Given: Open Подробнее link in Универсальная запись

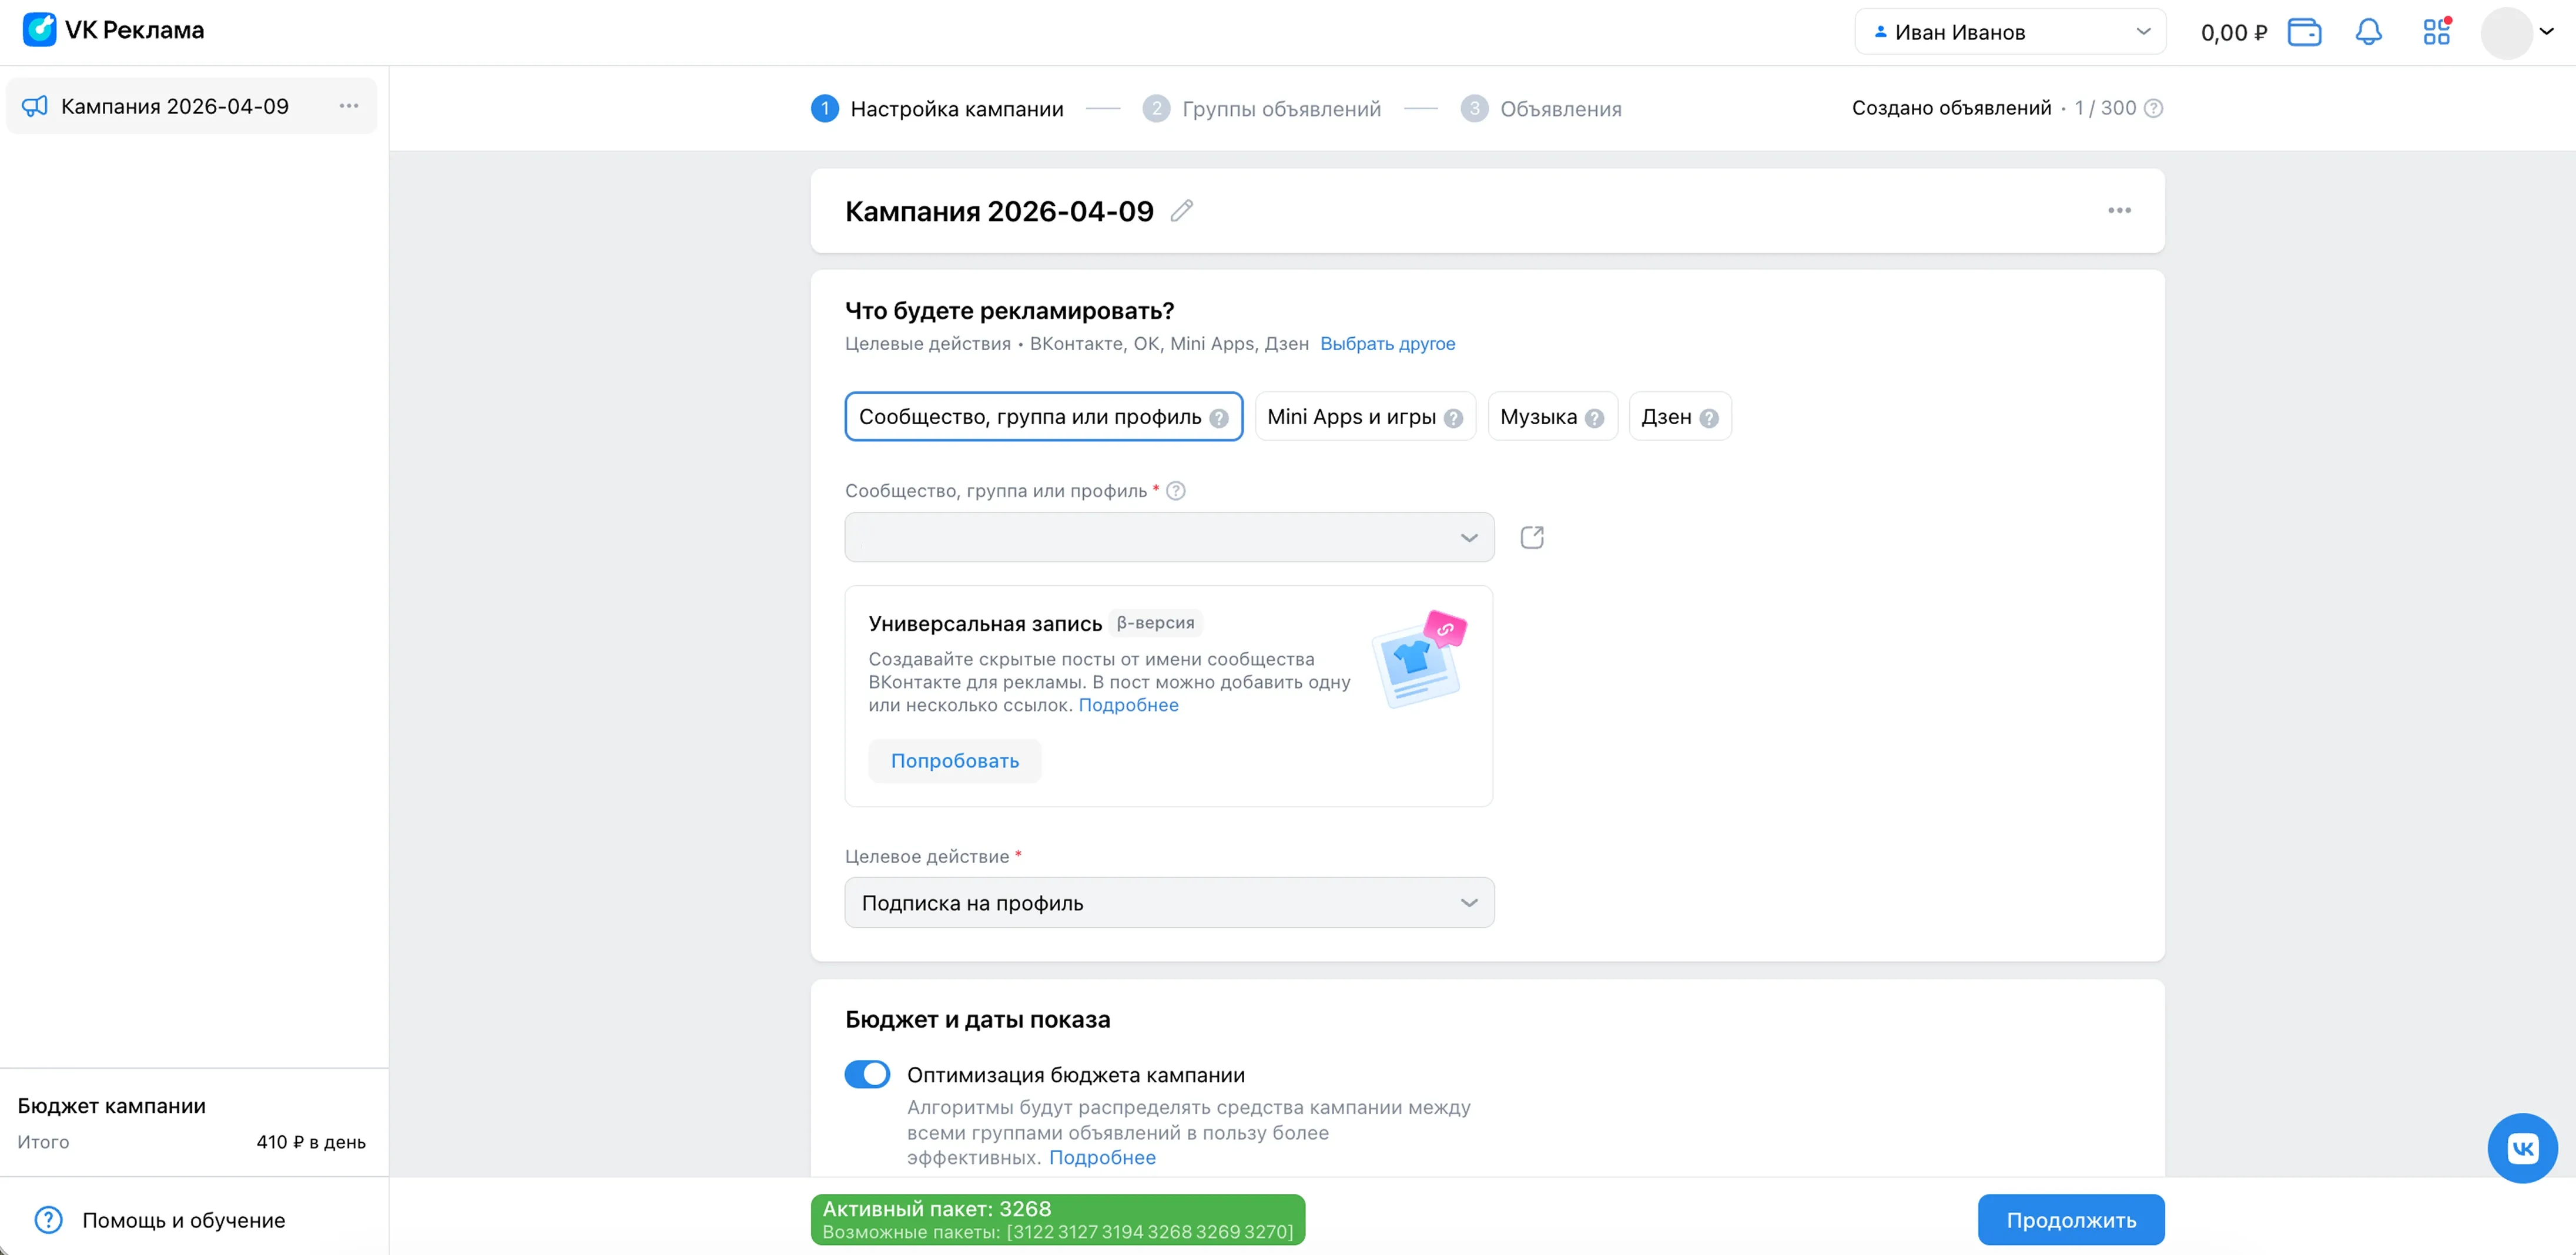Looking at the screenshot, I should click(x=1128, y=705).
